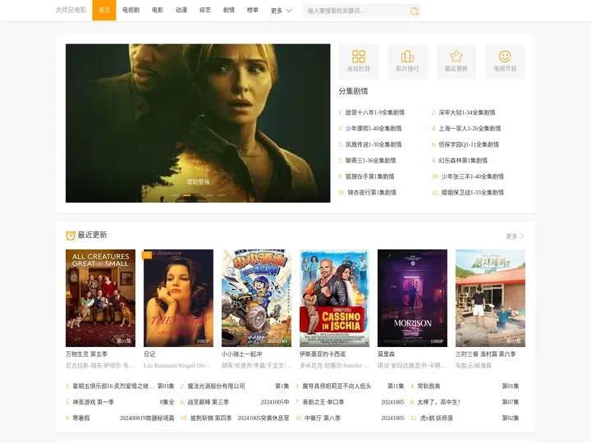Open 凤凰传说1-30全集剧情 link
The image size is (591, 443).
tap(373, 144)
